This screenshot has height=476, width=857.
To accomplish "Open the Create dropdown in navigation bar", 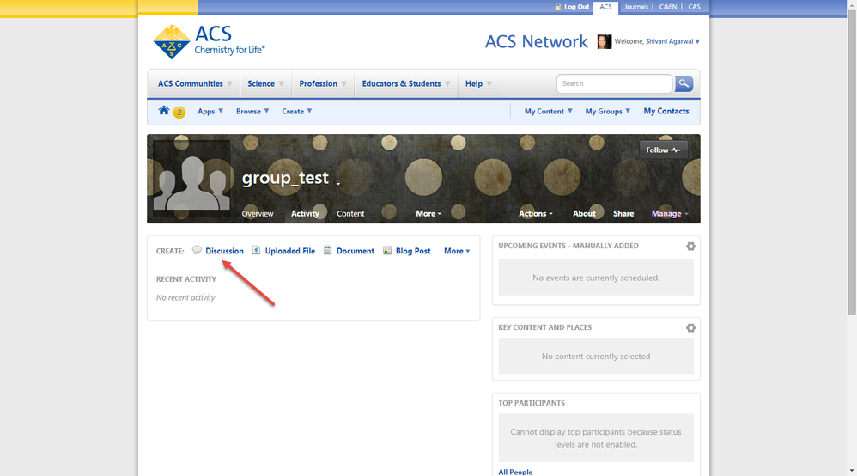I will pyautogui.click(x=296, y=111).
